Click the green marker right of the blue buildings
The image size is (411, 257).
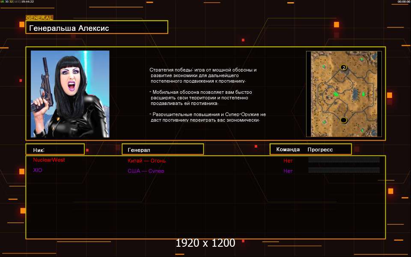click(363, 94)
